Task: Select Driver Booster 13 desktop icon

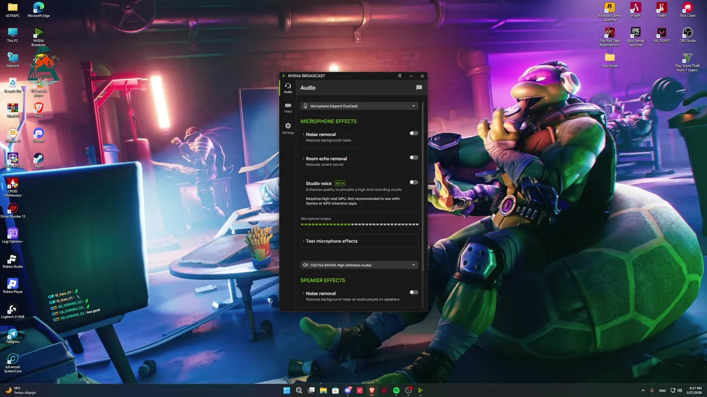Action: (12, 211)
